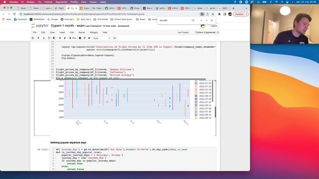Screen dimensions: 319x179
Task: Open the macOS Historik menu
Action: (48, 2)
